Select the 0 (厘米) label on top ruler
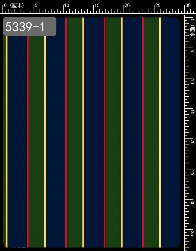The image size is (196, 251). [x=13, y=5]
